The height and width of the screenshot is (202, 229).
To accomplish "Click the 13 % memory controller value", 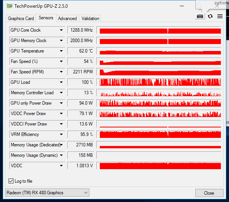I will [x=80, y=93].
